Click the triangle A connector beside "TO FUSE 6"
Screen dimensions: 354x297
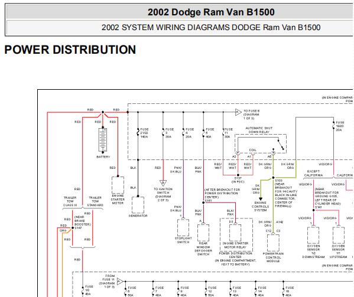click(x=238, y=112)
